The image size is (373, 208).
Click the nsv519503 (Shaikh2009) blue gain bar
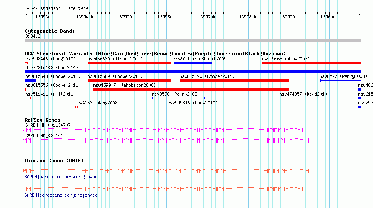(193, 63)
